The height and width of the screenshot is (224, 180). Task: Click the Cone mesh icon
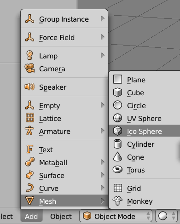117,156
